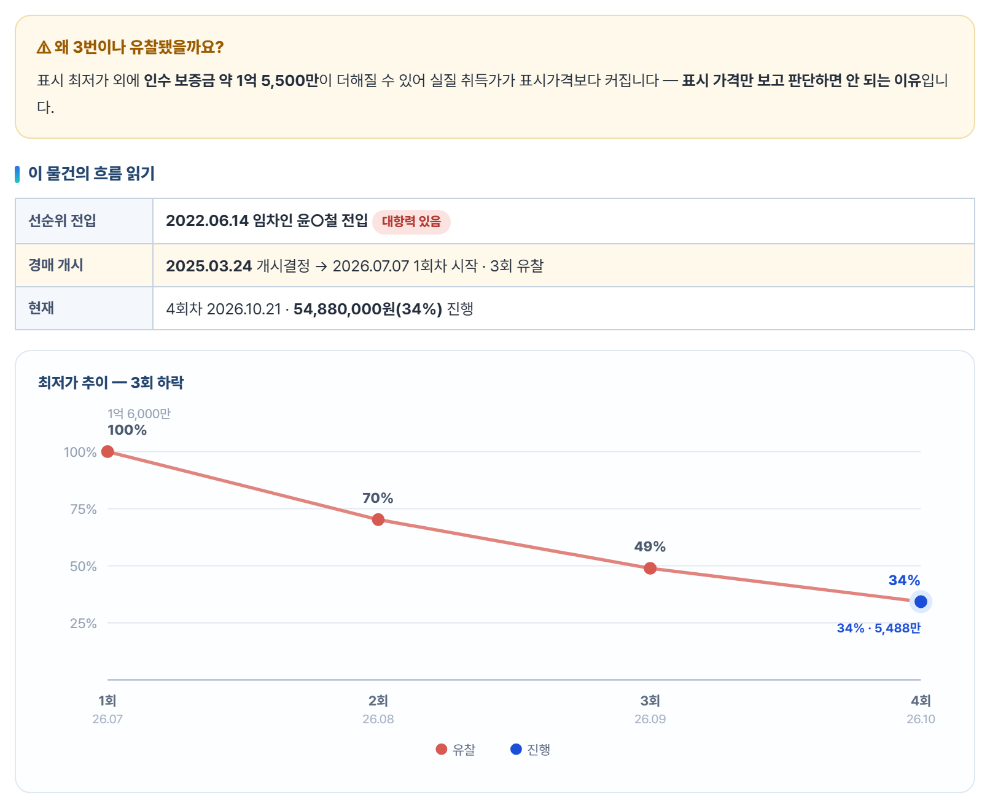Click the red '유찰' legend dot
The image size is (990, 808).
click(441, 749)
